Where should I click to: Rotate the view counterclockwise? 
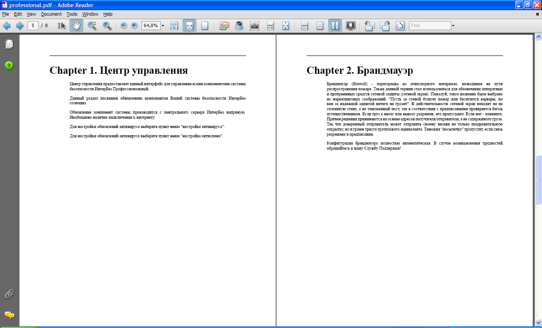pos(369,26)
